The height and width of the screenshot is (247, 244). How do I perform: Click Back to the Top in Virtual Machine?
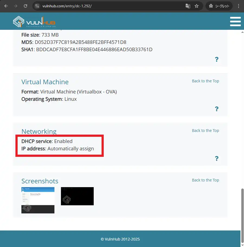(x=205, y=81)
